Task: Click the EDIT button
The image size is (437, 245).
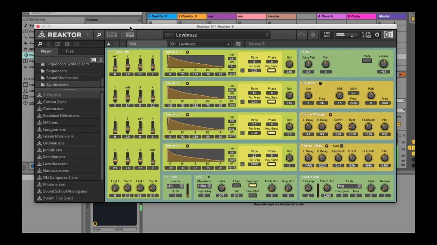Action: (x=112, y=35)
